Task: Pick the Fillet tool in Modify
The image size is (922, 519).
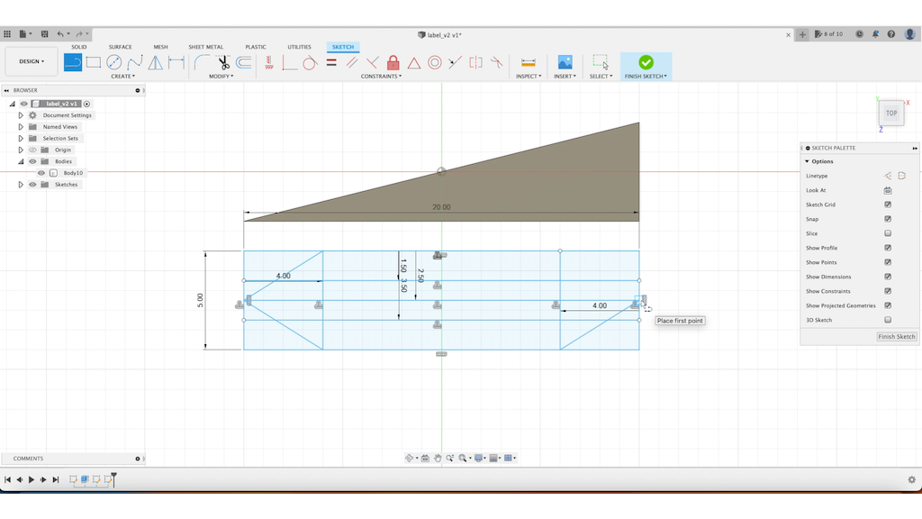Action: [x=202, y=62]
